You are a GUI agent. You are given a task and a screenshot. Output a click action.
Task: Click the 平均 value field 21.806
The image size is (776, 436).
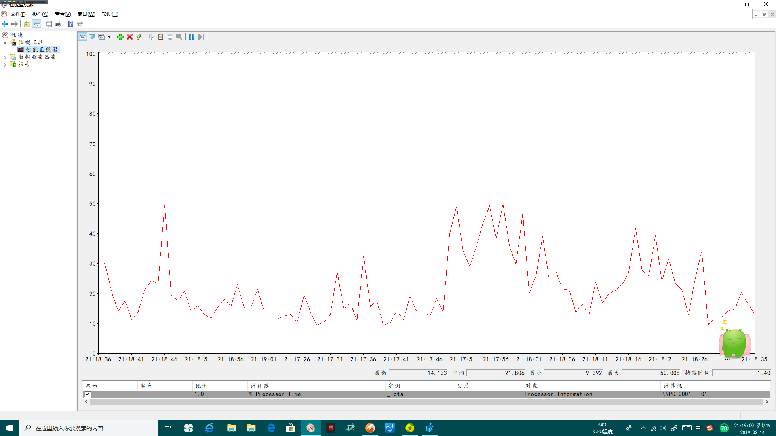click(x=496, y=373)
